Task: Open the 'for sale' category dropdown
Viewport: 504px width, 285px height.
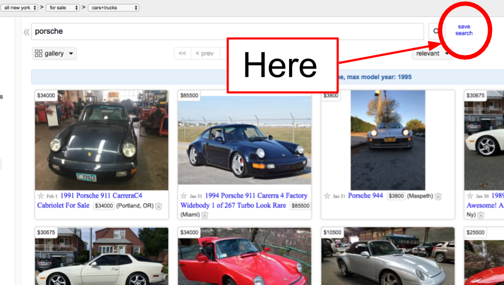Action: click(x=63, y=8)
